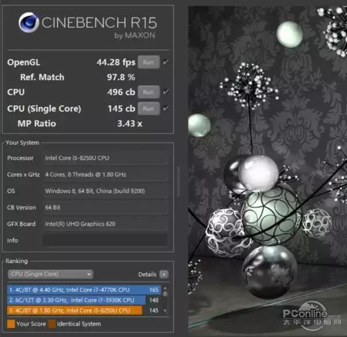
Task: Click the 496 cb CPU score
Action: pos(121,92)
